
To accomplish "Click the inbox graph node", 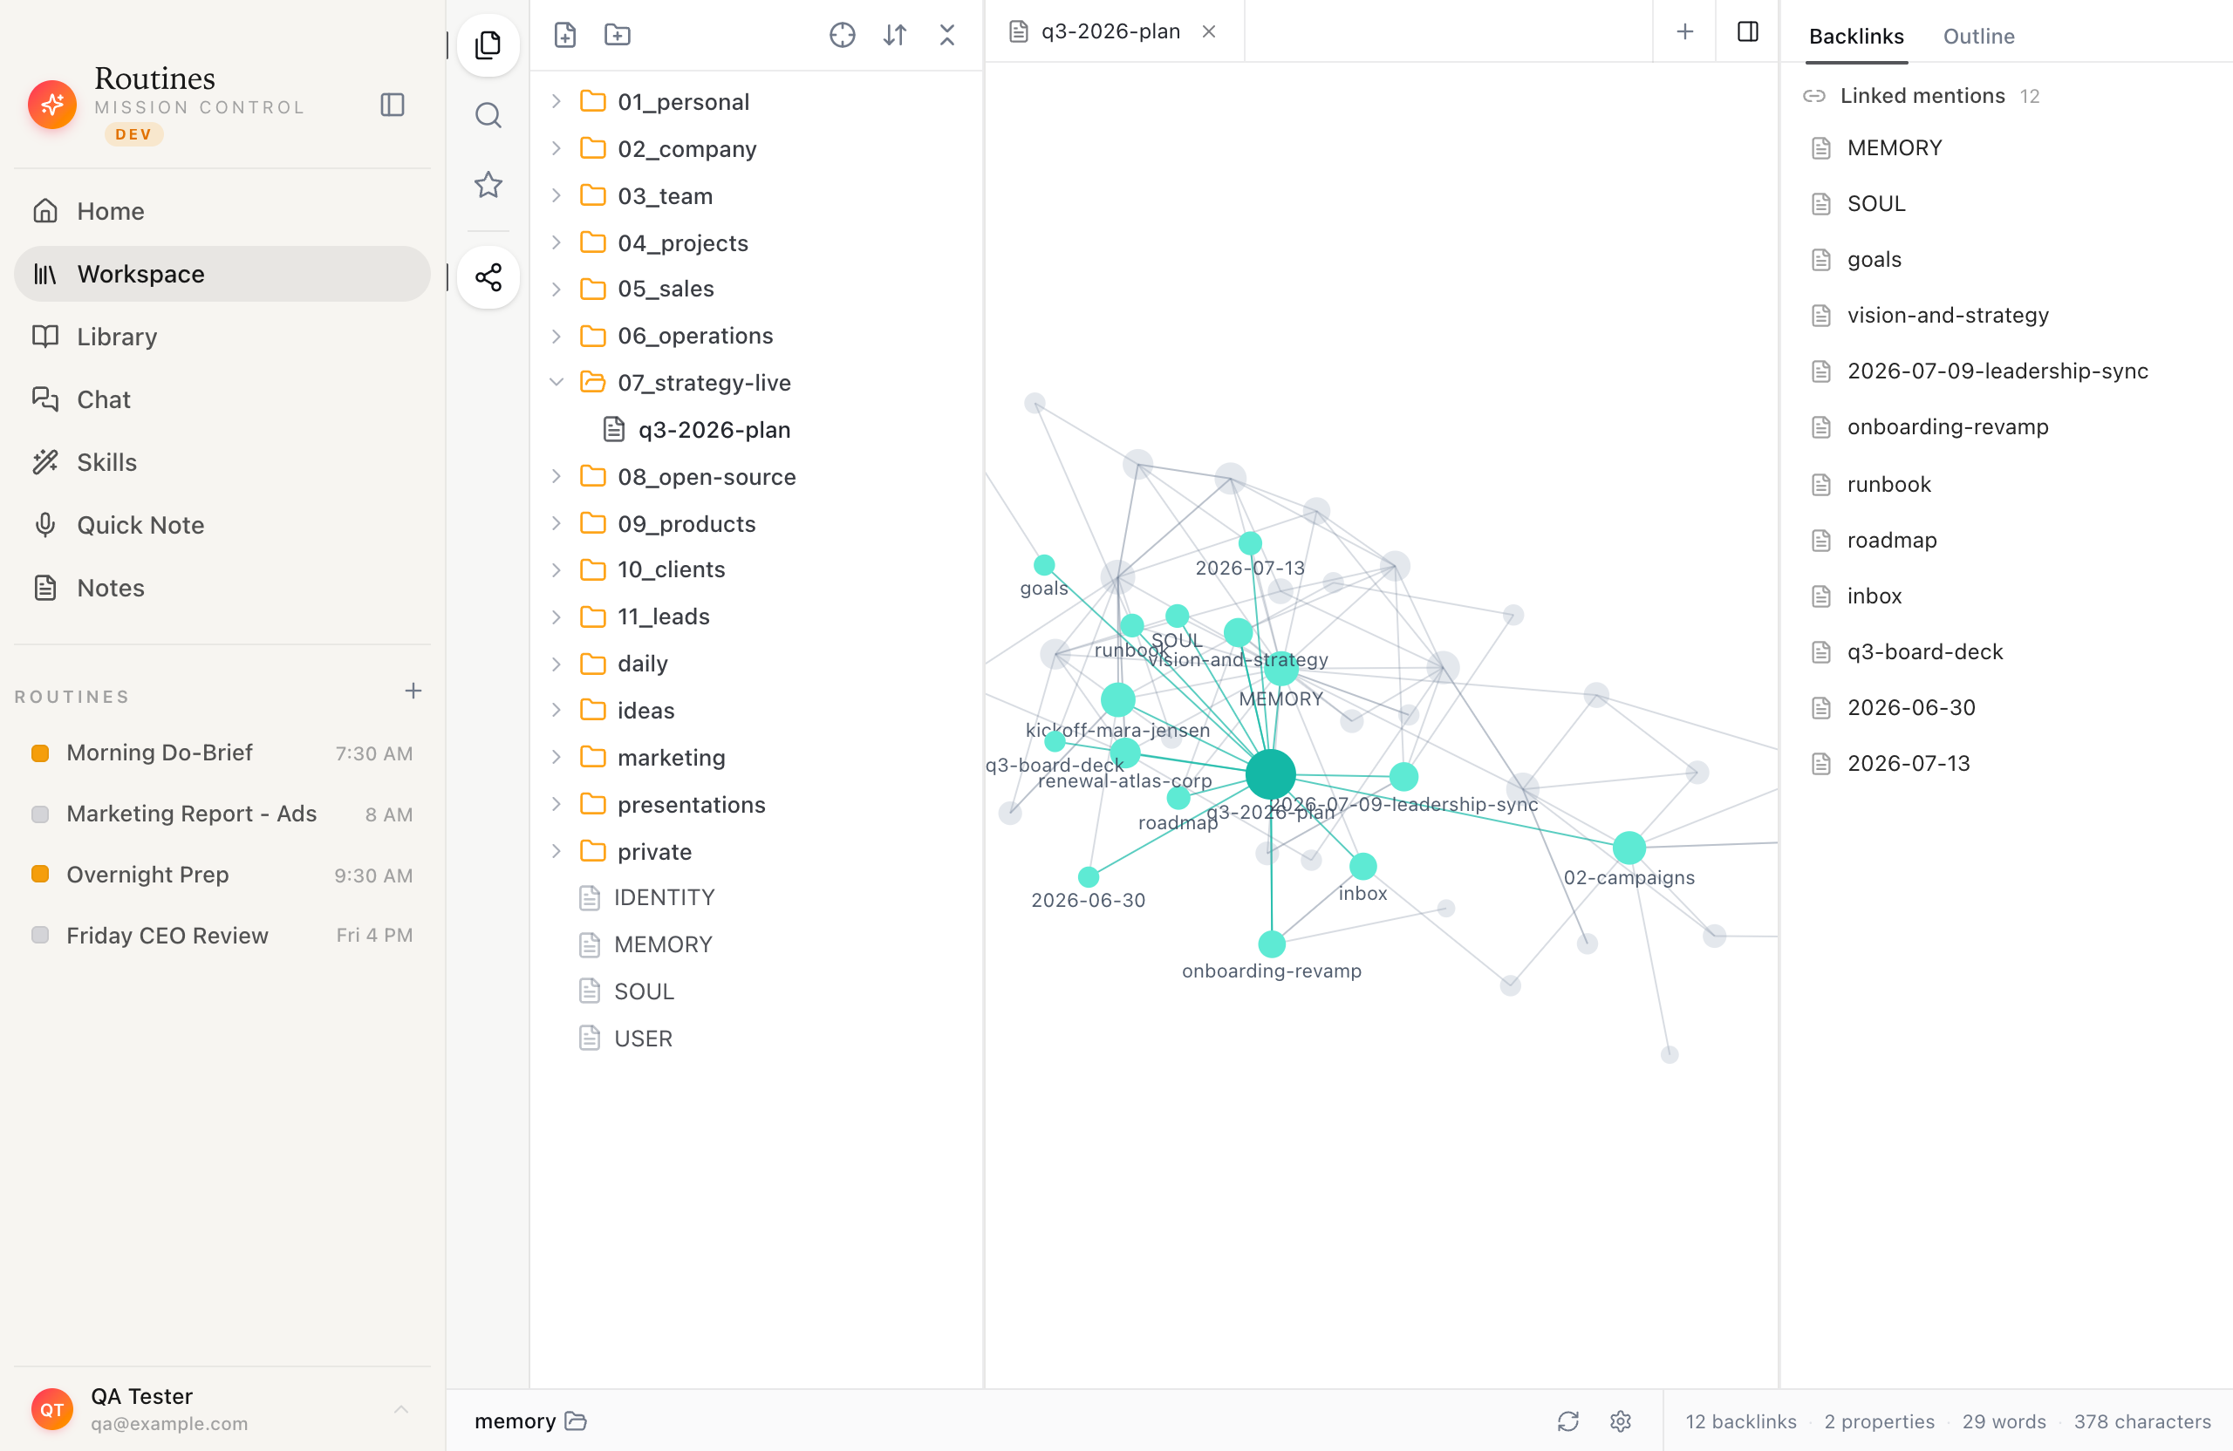I will (1362, 866).
